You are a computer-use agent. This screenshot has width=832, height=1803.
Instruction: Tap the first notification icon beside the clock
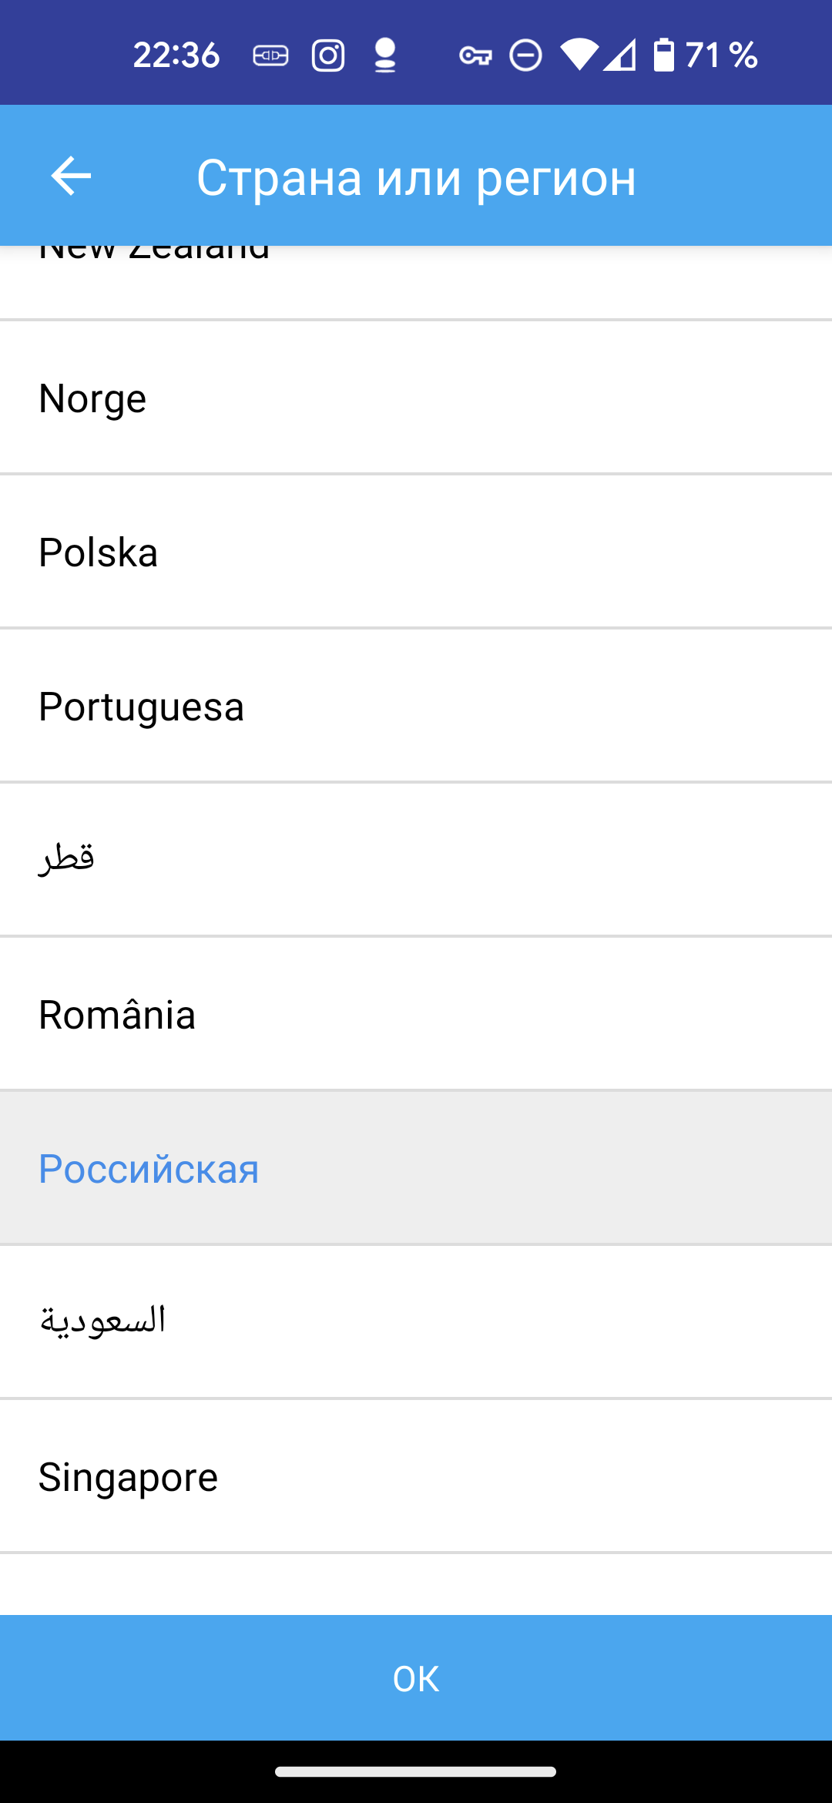point(271,55)
